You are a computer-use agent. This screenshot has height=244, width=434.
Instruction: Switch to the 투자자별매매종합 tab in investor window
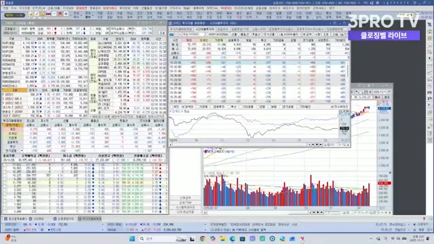coord(181,29)
